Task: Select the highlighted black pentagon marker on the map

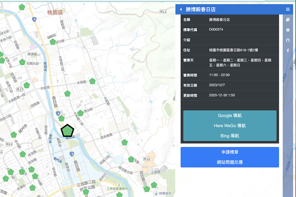Action: click(x=67, y=130)
